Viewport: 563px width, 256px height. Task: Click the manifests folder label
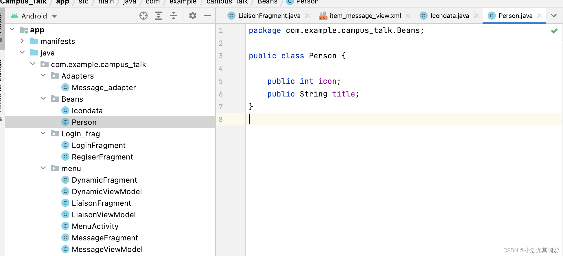pos(58,41)
